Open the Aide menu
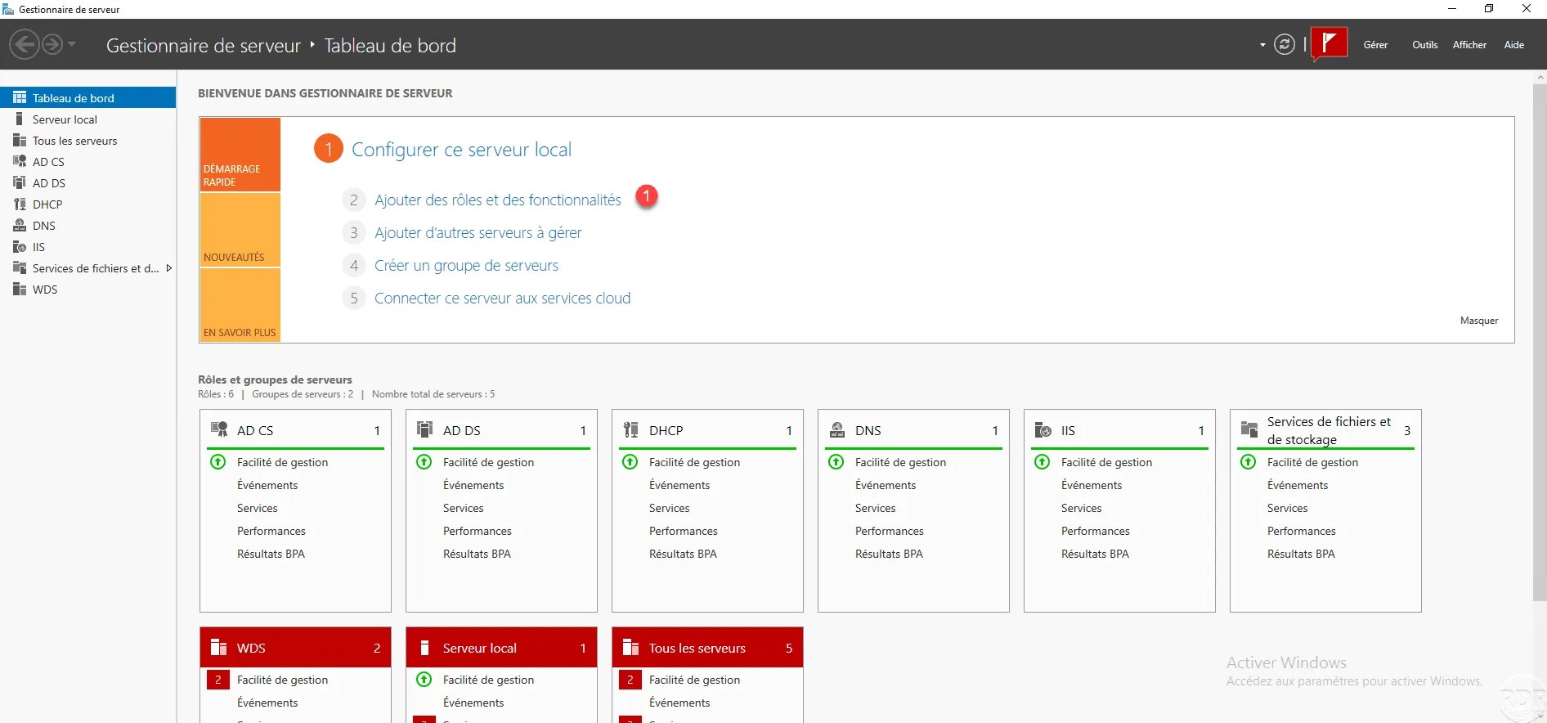 (x=1513, y=45)
